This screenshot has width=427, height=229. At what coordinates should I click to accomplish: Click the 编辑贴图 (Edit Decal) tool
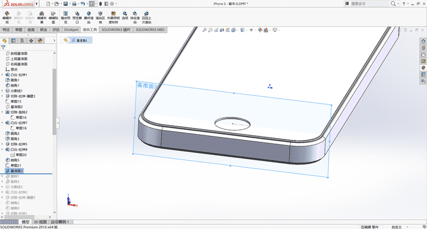(x=53, y=17)
